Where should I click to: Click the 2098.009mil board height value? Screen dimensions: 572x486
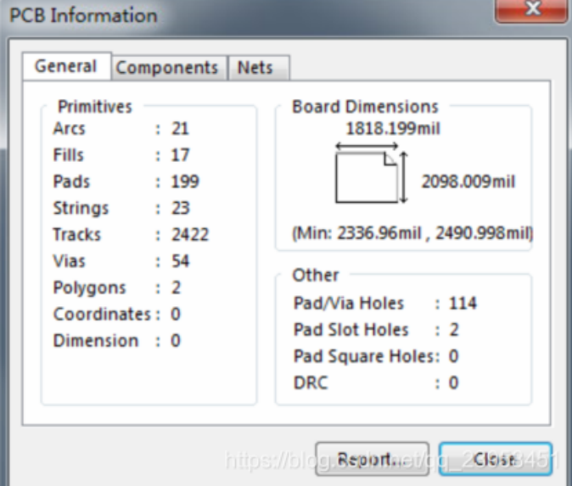click(468, 181)
